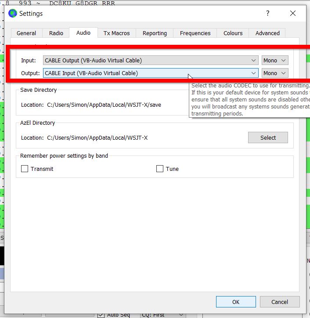Screen dimensions: 310x318
Task: Expand the Output soundcard dropdown
Action: pos(151,73)
